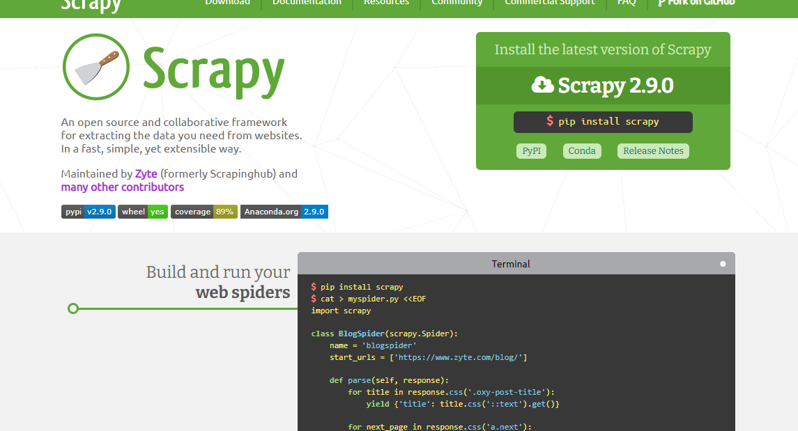Go to Documentation in the top navigation

(x=307, y=3)
